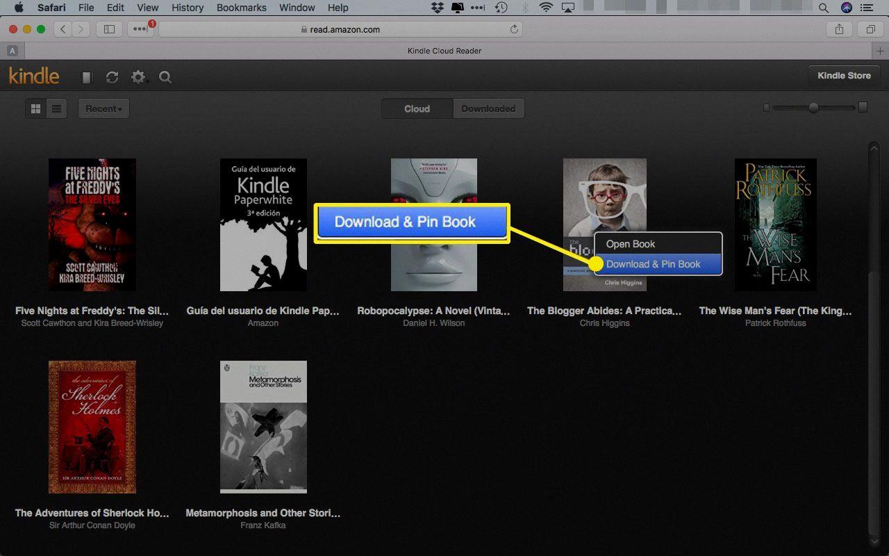Image resolution: width=889 pixels, height=556 pixels.
Task: Open the Bookmarks menu
Action: (x=241, y=8)
